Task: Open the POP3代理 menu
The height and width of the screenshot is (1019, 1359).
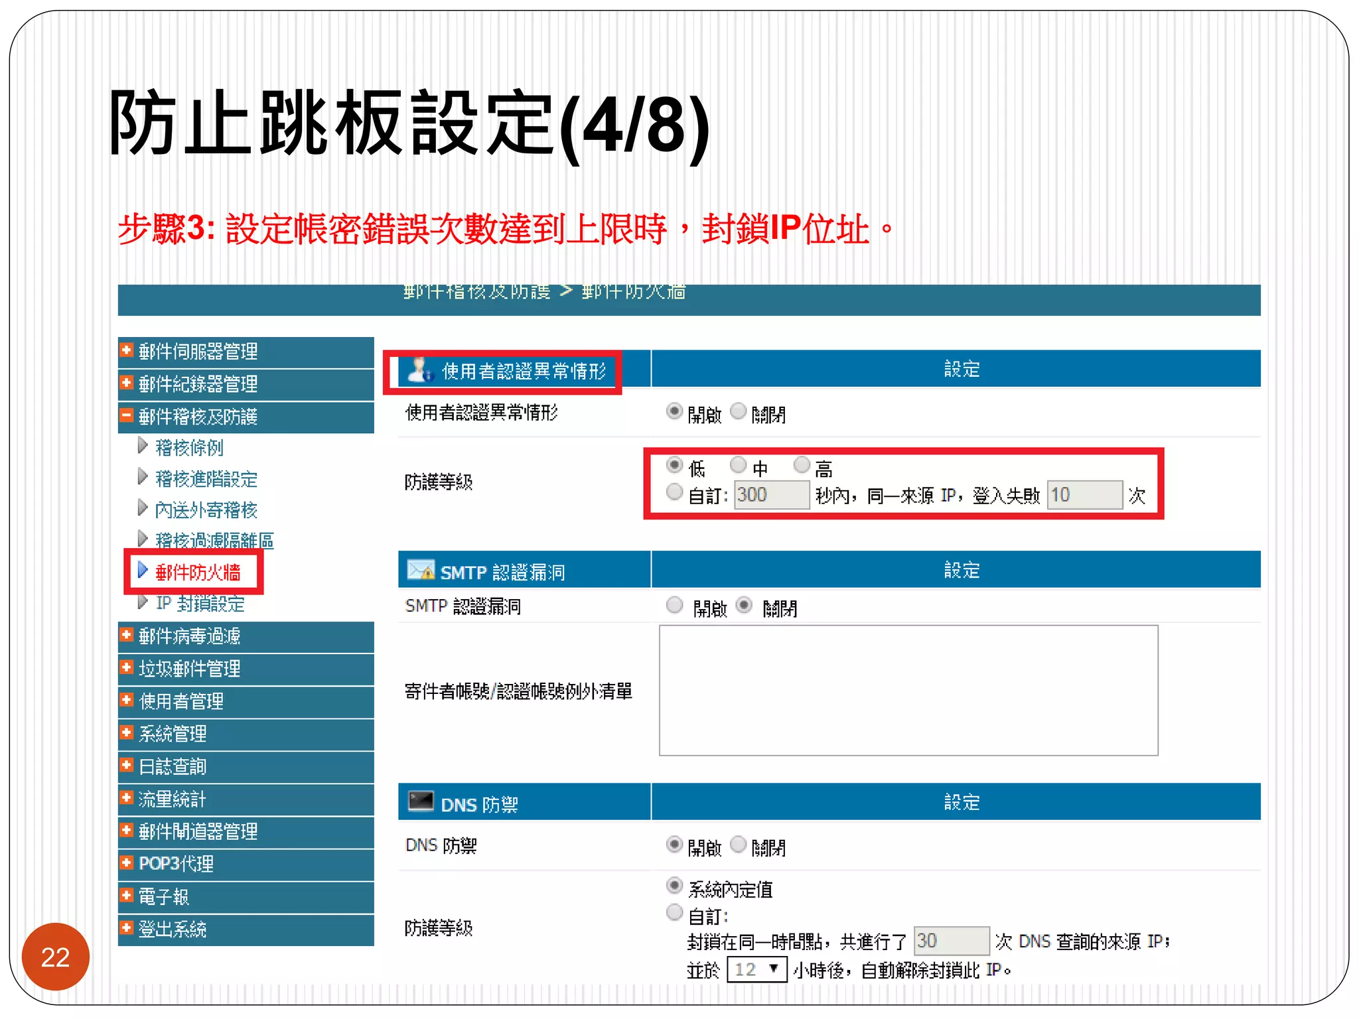Action: pos(246,864)
